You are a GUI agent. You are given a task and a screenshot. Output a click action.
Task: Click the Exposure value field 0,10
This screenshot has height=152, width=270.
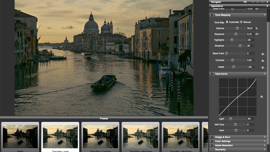pos(251,34)
